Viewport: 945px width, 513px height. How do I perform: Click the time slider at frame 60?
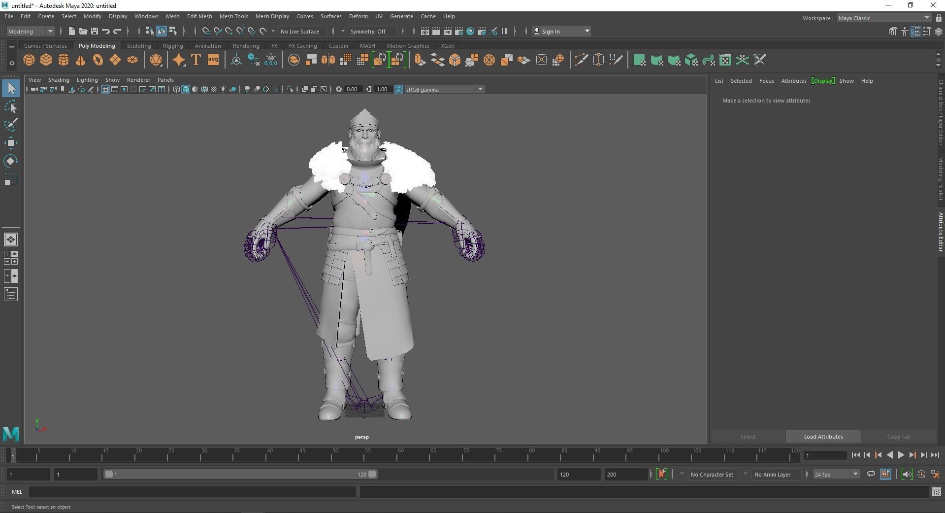pyautogui.click(x=398, y=455)
